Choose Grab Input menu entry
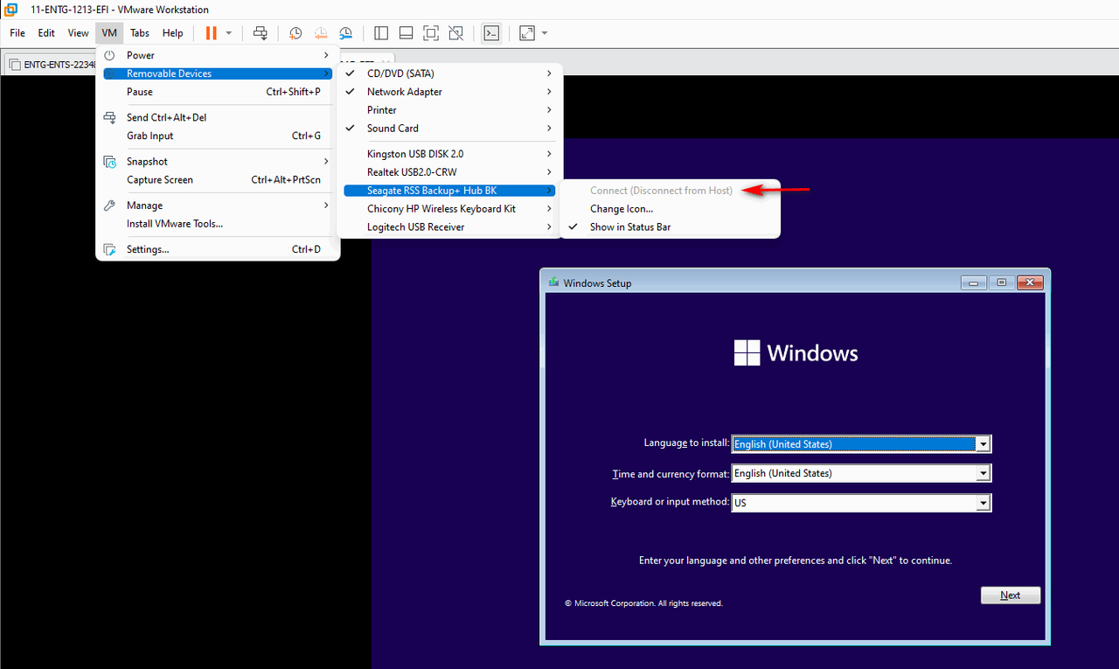Image resolution: width=1119 pixels, height=669 pixels. [x=218, y=136]
